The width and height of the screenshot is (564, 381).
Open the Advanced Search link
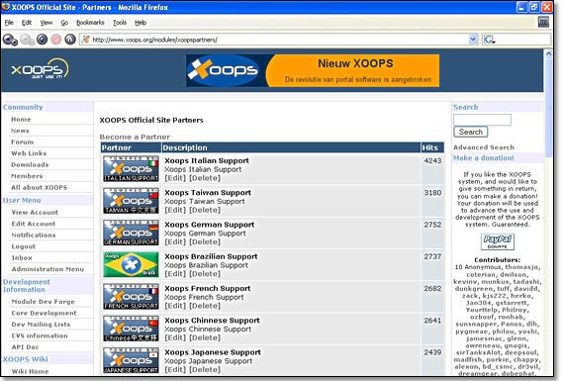pos(484,147)
